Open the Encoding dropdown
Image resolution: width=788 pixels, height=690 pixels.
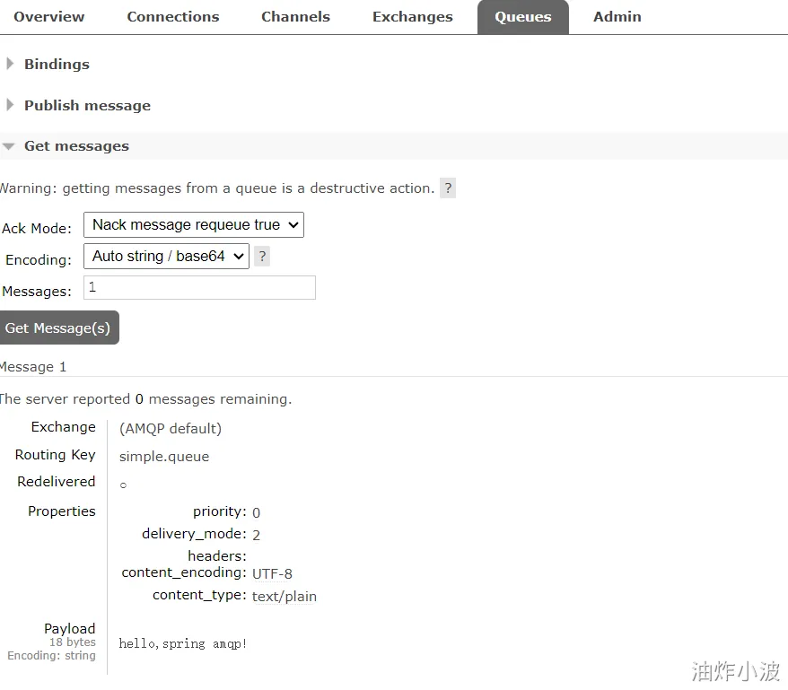[166, 257]
